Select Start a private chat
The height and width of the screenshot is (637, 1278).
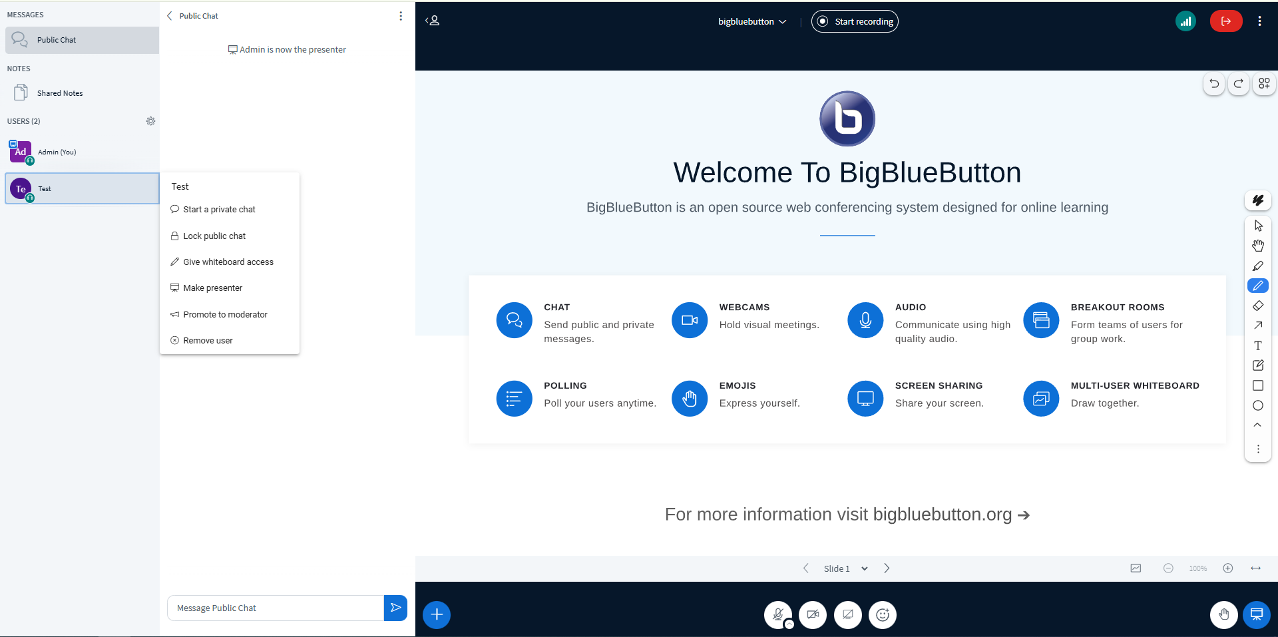(x=230, y=209)
